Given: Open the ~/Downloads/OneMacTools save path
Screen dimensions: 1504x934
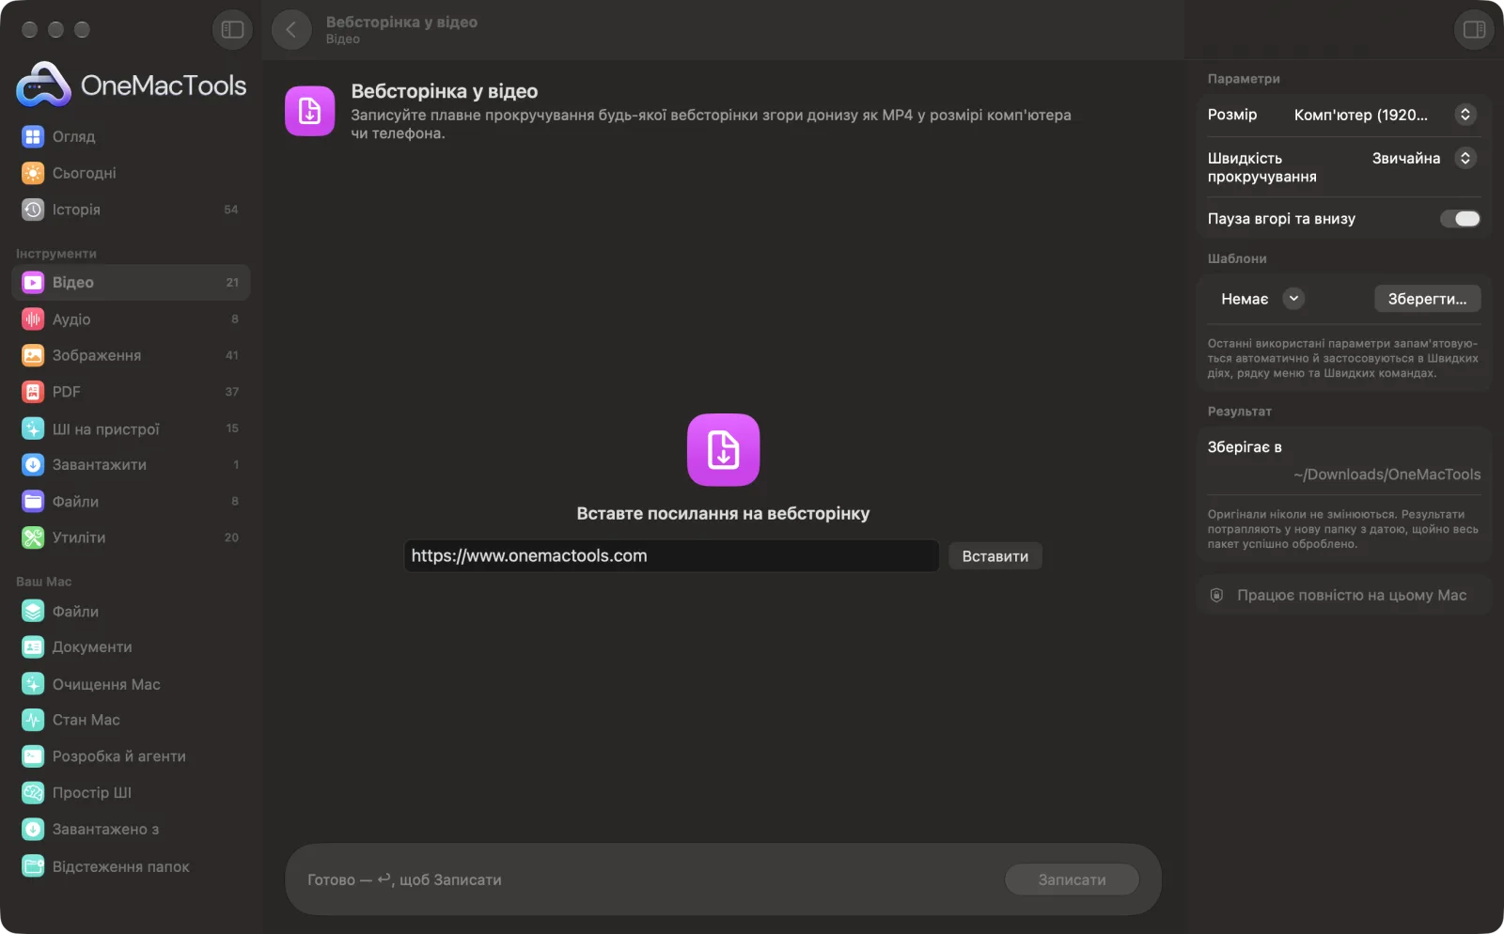Looking at the screenshot, I should [x=1386, y=475].
